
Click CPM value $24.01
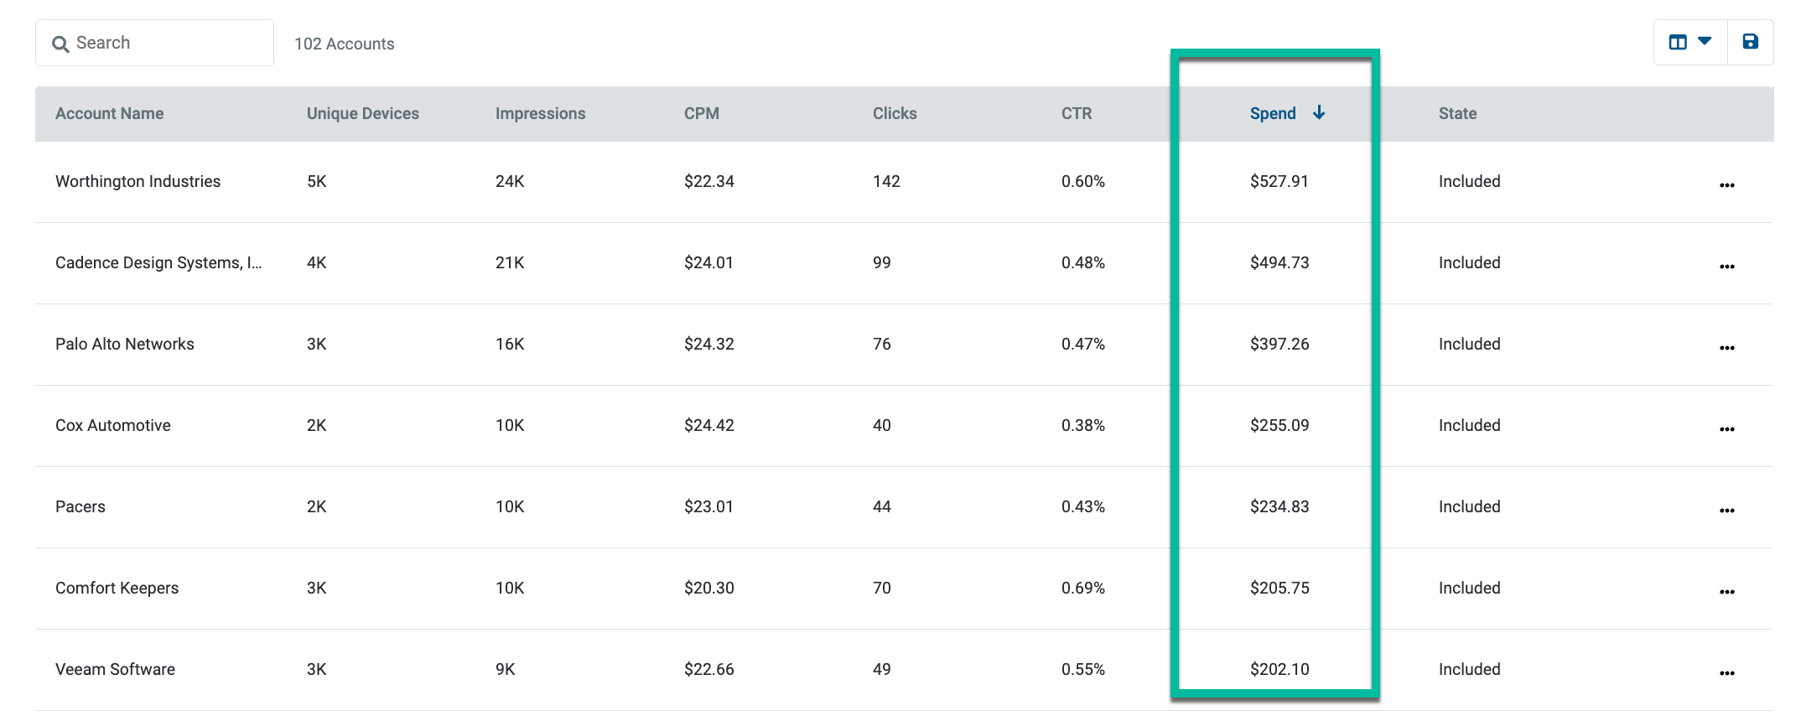(x=709, y=262)
